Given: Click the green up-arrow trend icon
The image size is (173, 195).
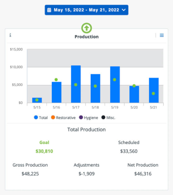Looking at the screenshot, I should [86, 28].
